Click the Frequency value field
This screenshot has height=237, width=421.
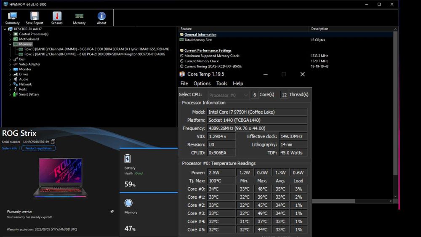tap(257, 128)
